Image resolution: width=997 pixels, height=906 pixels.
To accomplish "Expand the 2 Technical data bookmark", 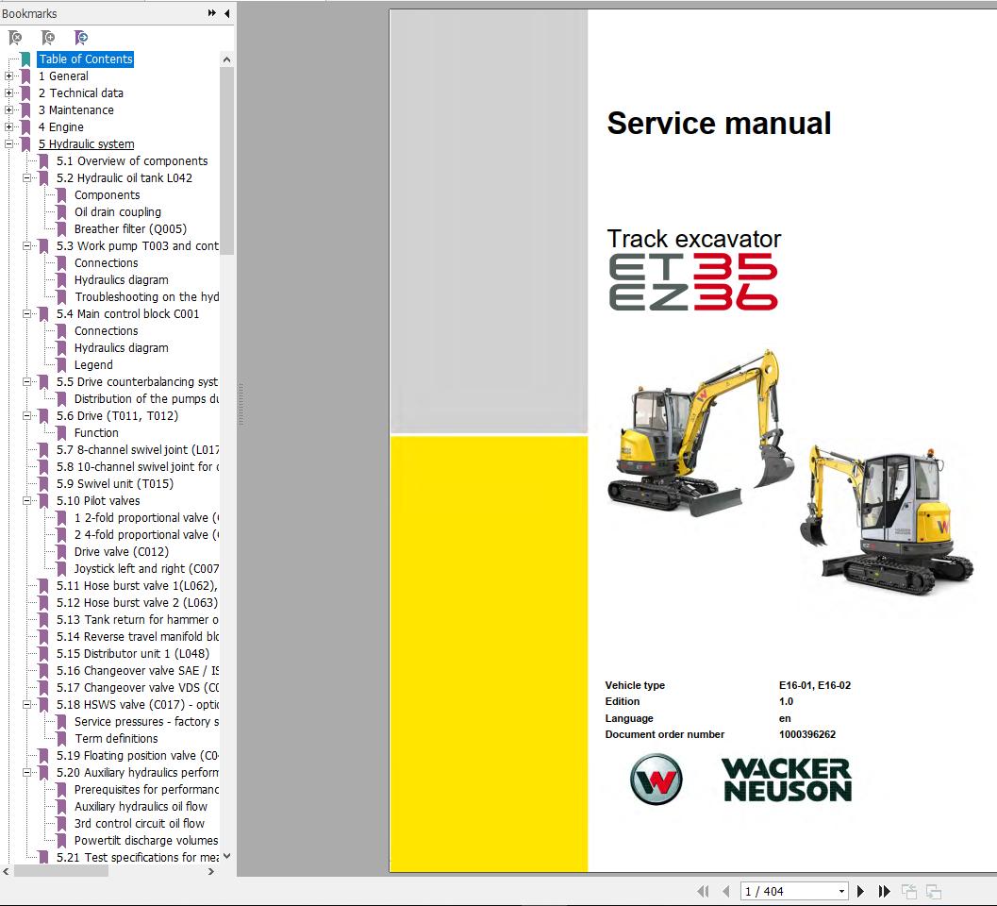I will [x=8, y=92].
